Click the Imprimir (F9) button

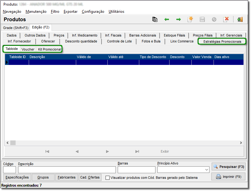coord(229,177)
